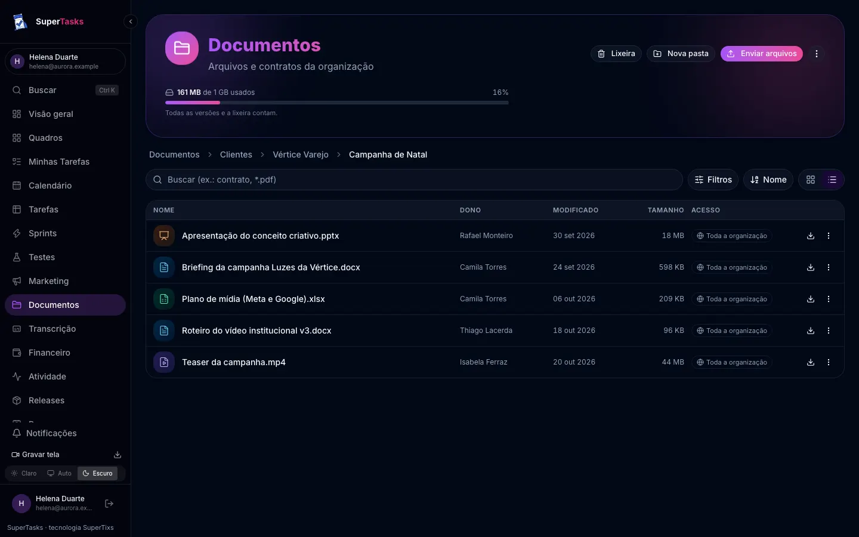The image size is (859, 537).
Task: Open access setting for Teaser da campanha.mp4
Action: (732, 362)
